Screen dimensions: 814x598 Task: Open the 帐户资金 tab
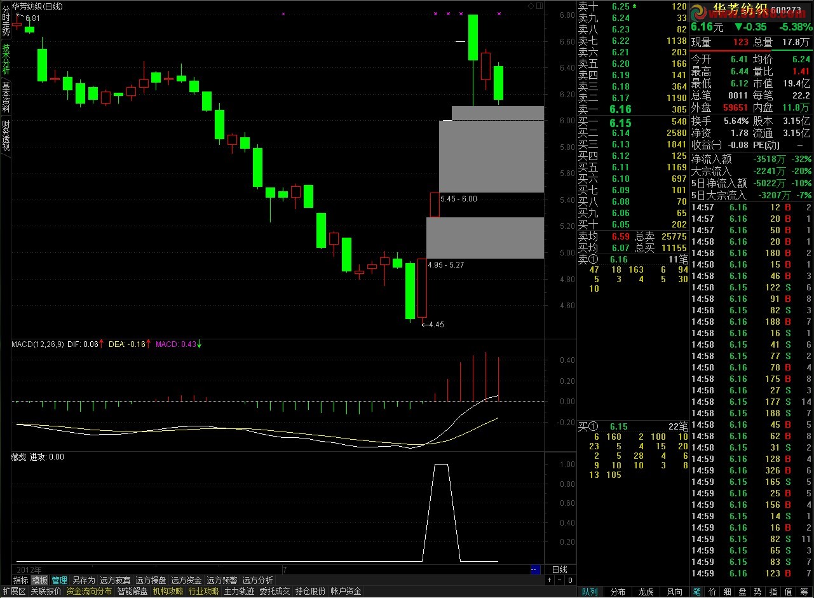point(346,592)
